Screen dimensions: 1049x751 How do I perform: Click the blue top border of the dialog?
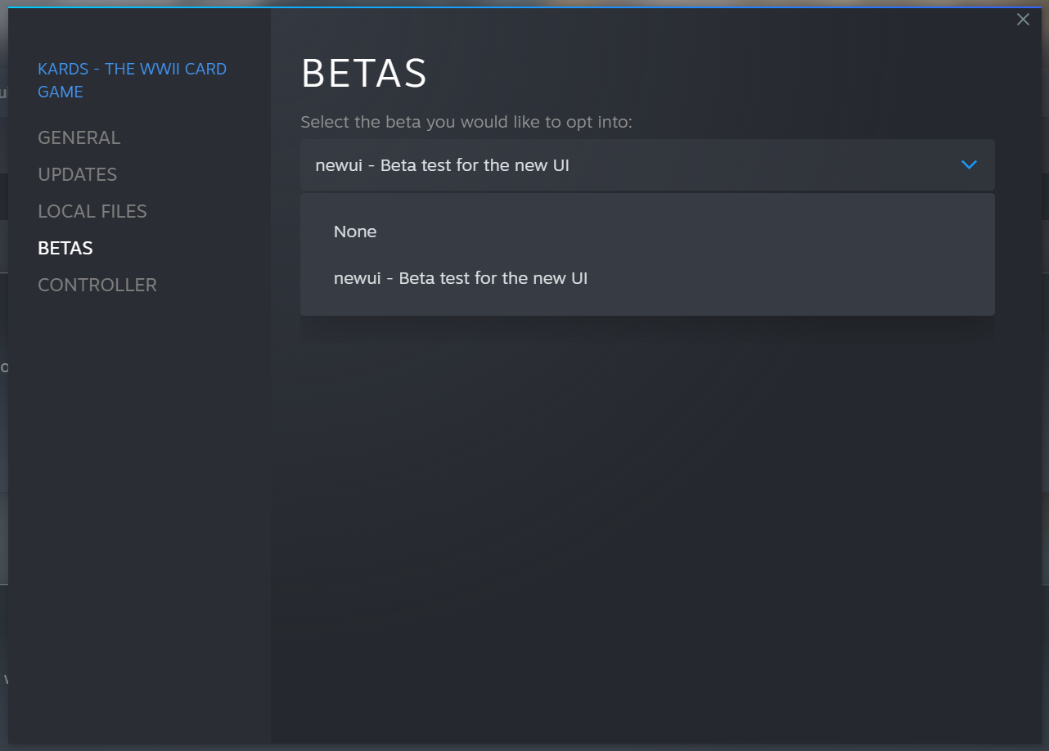point(524,7)
